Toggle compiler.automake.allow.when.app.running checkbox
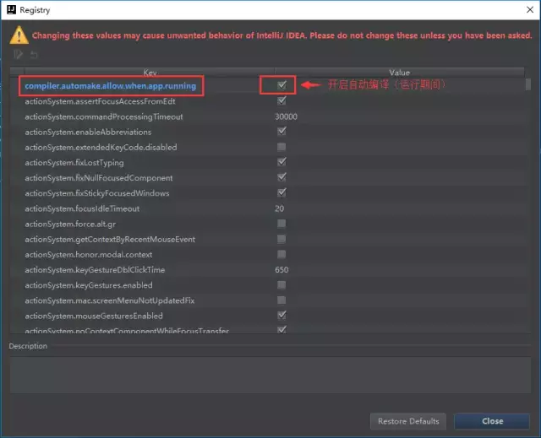 point(281,85)
